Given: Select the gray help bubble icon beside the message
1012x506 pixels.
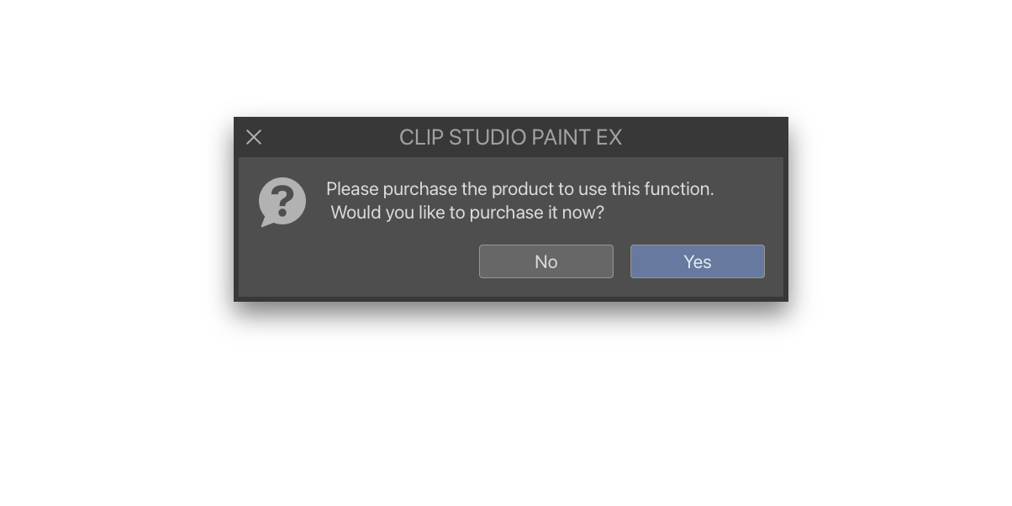Looking at the screenshot, I should [x=282, y=202].
